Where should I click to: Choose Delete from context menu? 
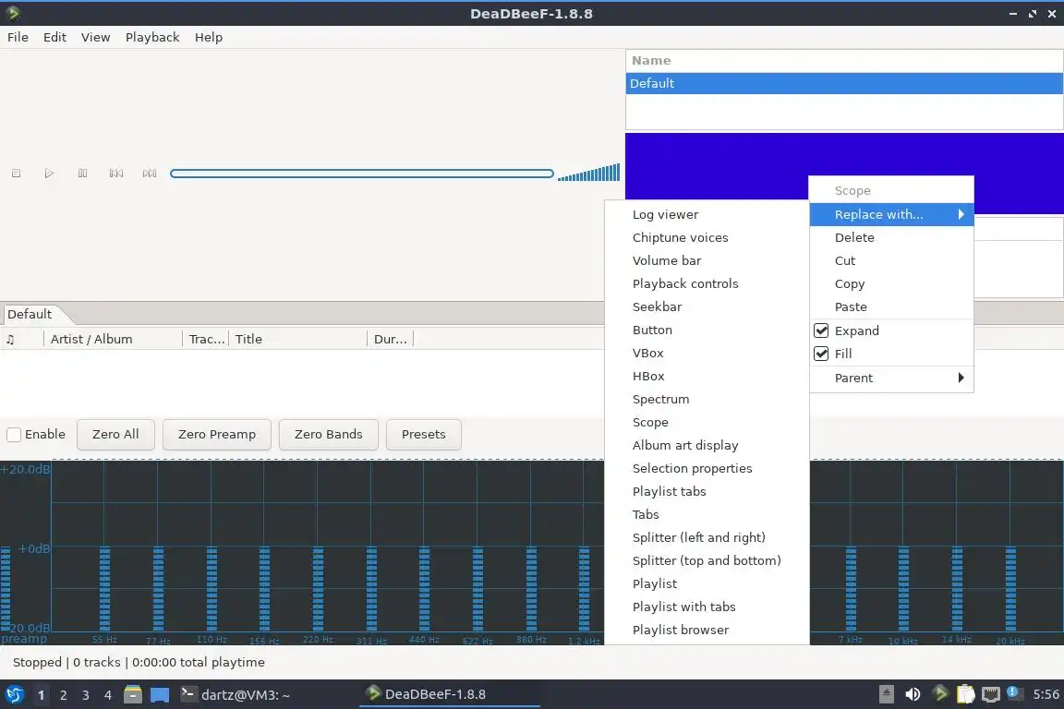pyautogui.click(x=891, y=237)
